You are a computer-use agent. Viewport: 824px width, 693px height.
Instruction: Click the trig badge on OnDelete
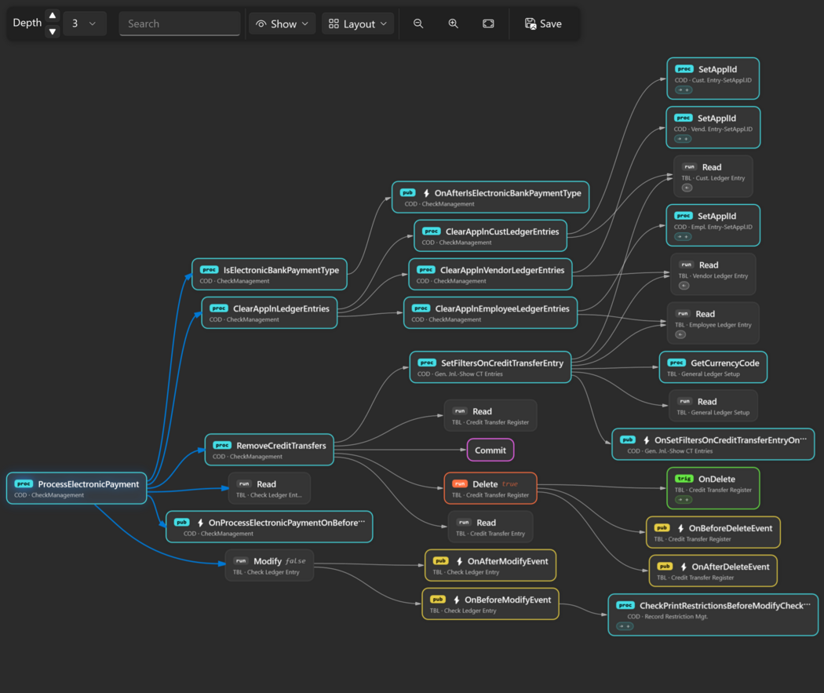(x=684, y=479)
